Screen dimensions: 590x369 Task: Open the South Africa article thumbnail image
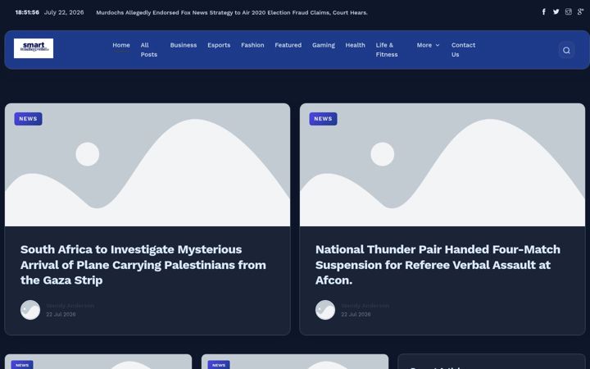pyautogui.click(x=147, y=165)
